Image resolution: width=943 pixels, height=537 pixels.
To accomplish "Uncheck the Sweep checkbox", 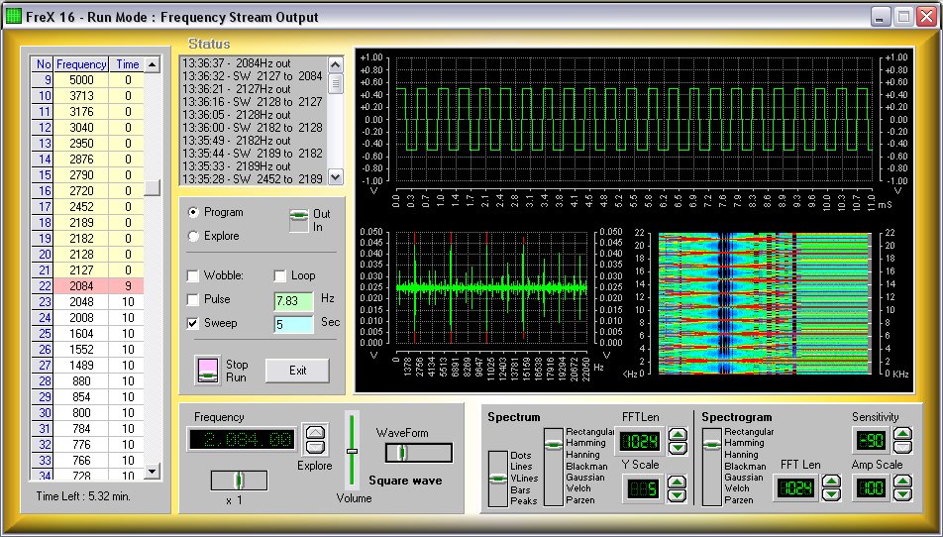I will [193, 323].
